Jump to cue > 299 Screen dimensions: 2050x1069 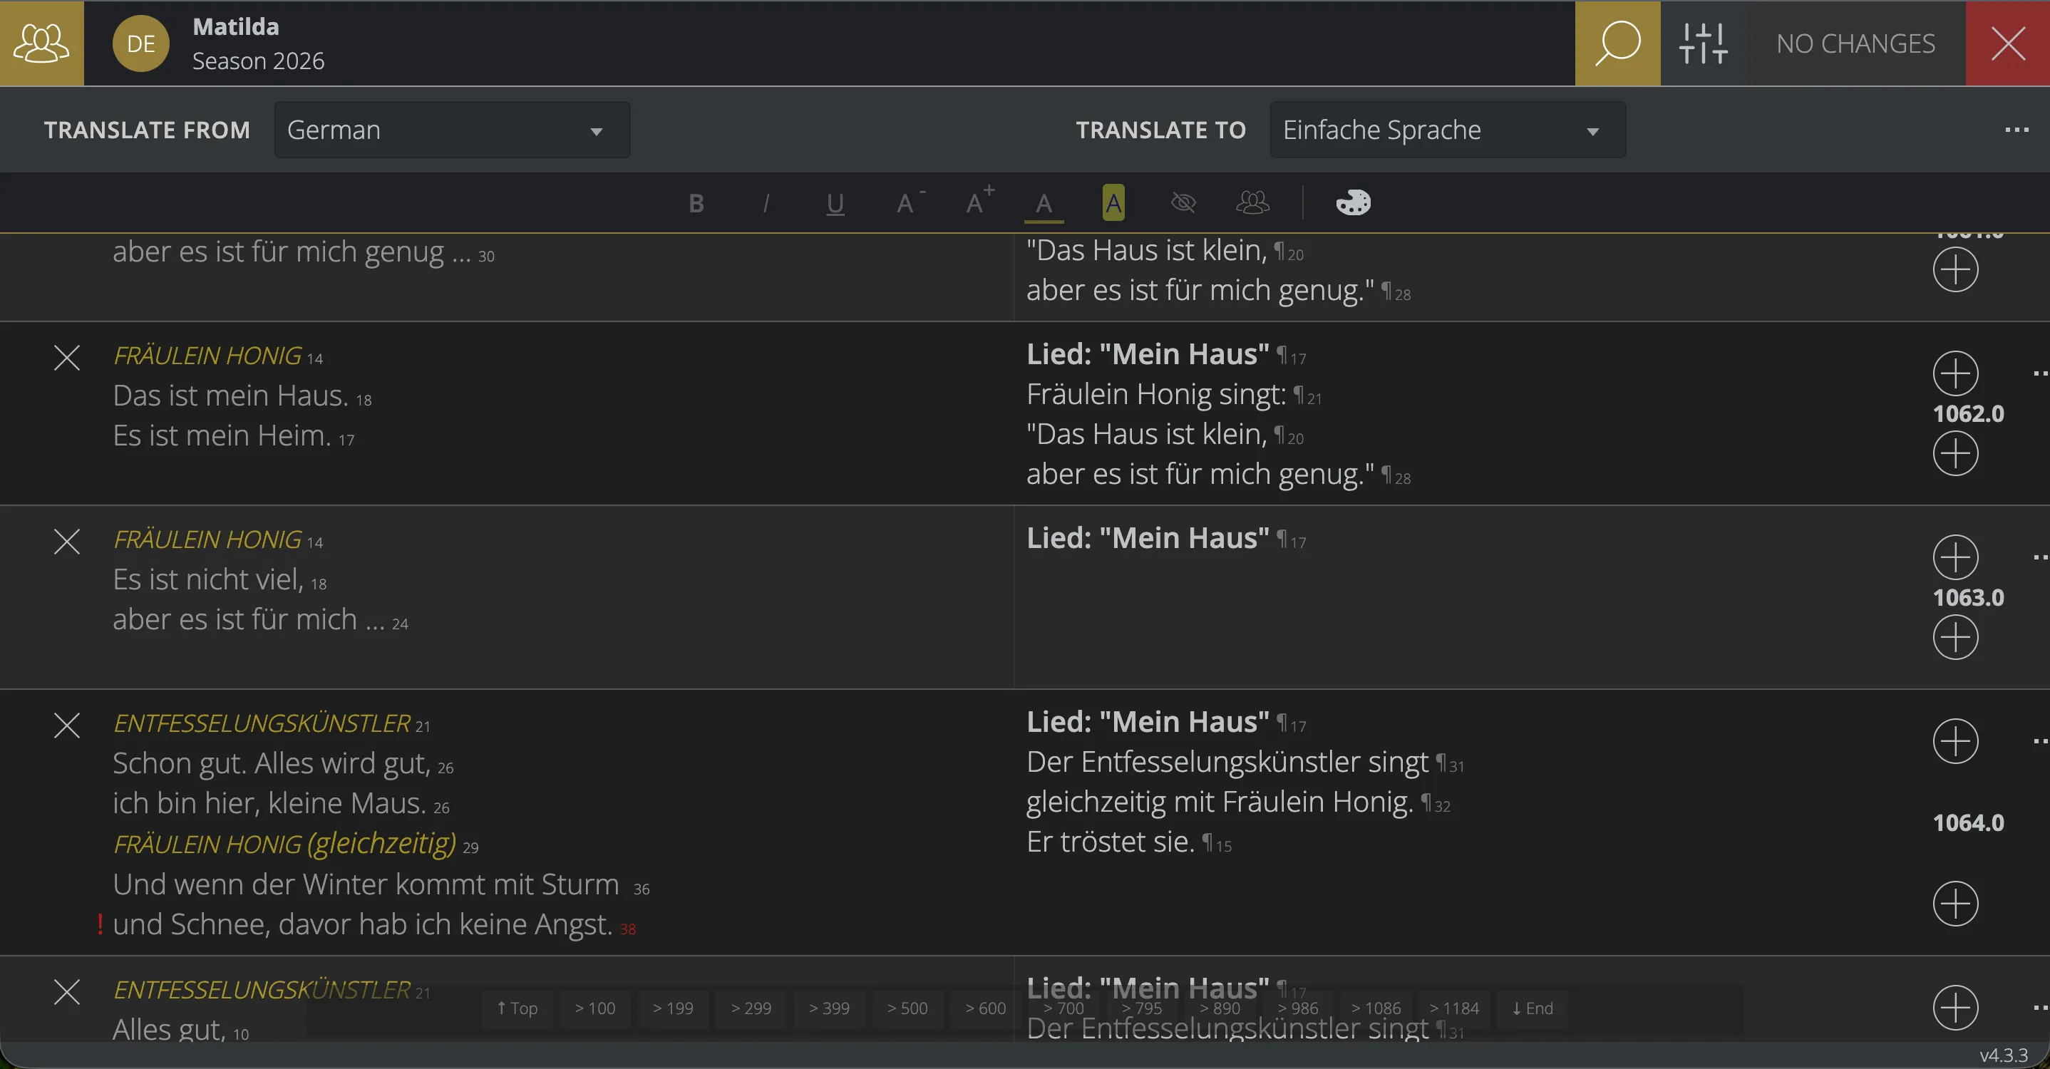click(751, 1008)
